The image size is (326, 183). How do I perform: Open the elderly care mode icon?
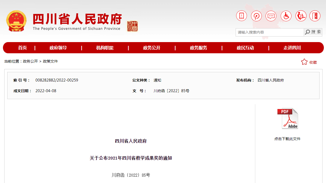301,16
